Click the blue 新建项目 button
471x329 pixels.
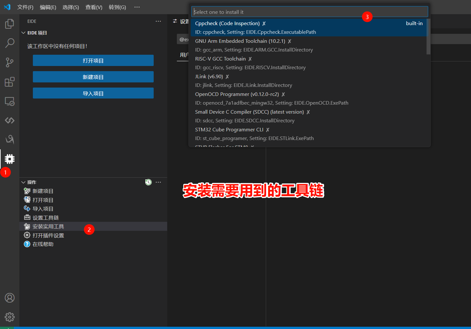tap(93, 77)
